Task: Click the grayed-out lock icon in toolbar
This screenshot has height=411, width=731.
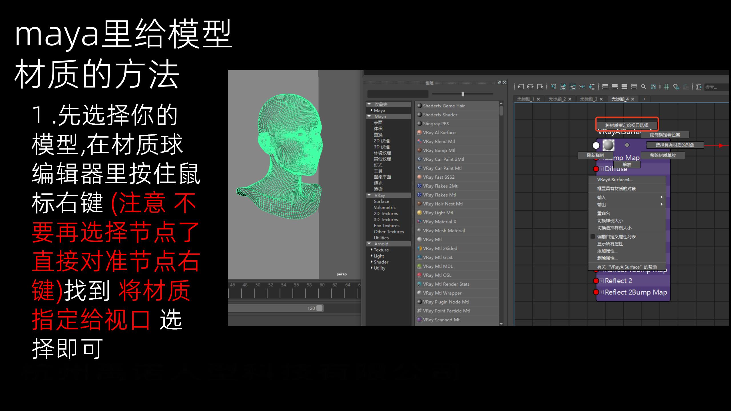Action: tap(686, 87)
